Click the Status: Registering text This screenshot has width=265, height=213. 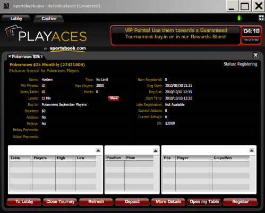click(240, 64)
